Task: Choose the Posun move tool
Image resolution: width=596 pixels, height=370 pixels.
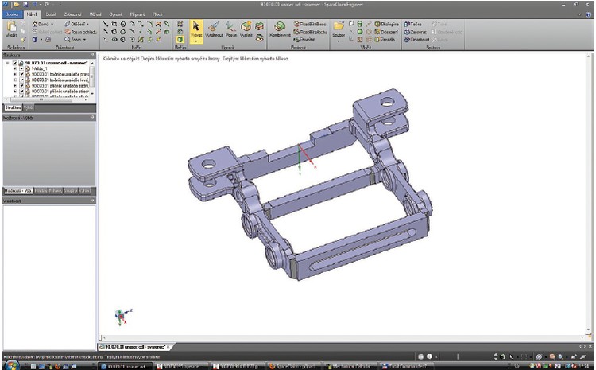Action: [x=230, y=32]
